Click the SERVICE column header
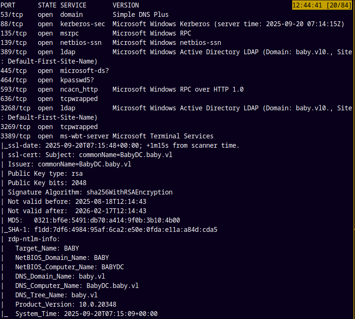 (x=73, y=5)
